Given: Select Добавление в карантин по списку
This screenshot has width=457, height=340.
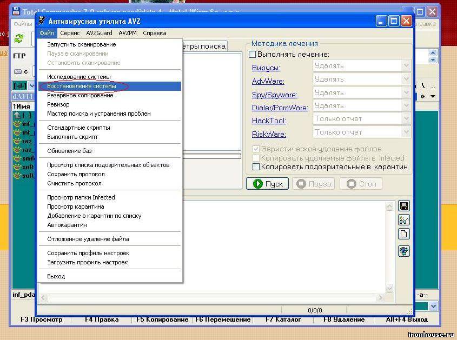Looking at the screenshot, I should point(110,216).
